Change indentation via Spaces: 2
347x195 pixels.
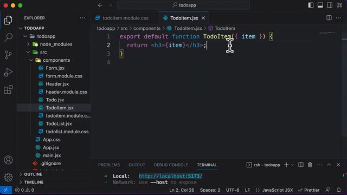tap(210, 190)
